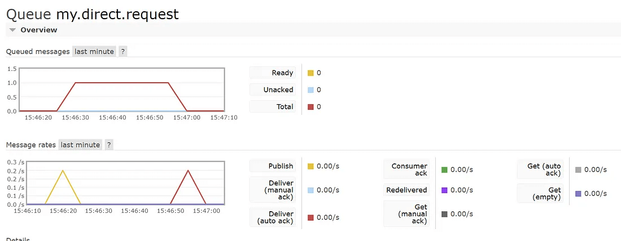Viewport: 621px width, 241px height.
Task: Toggle the Ready series label
Action: click(273, 73)
